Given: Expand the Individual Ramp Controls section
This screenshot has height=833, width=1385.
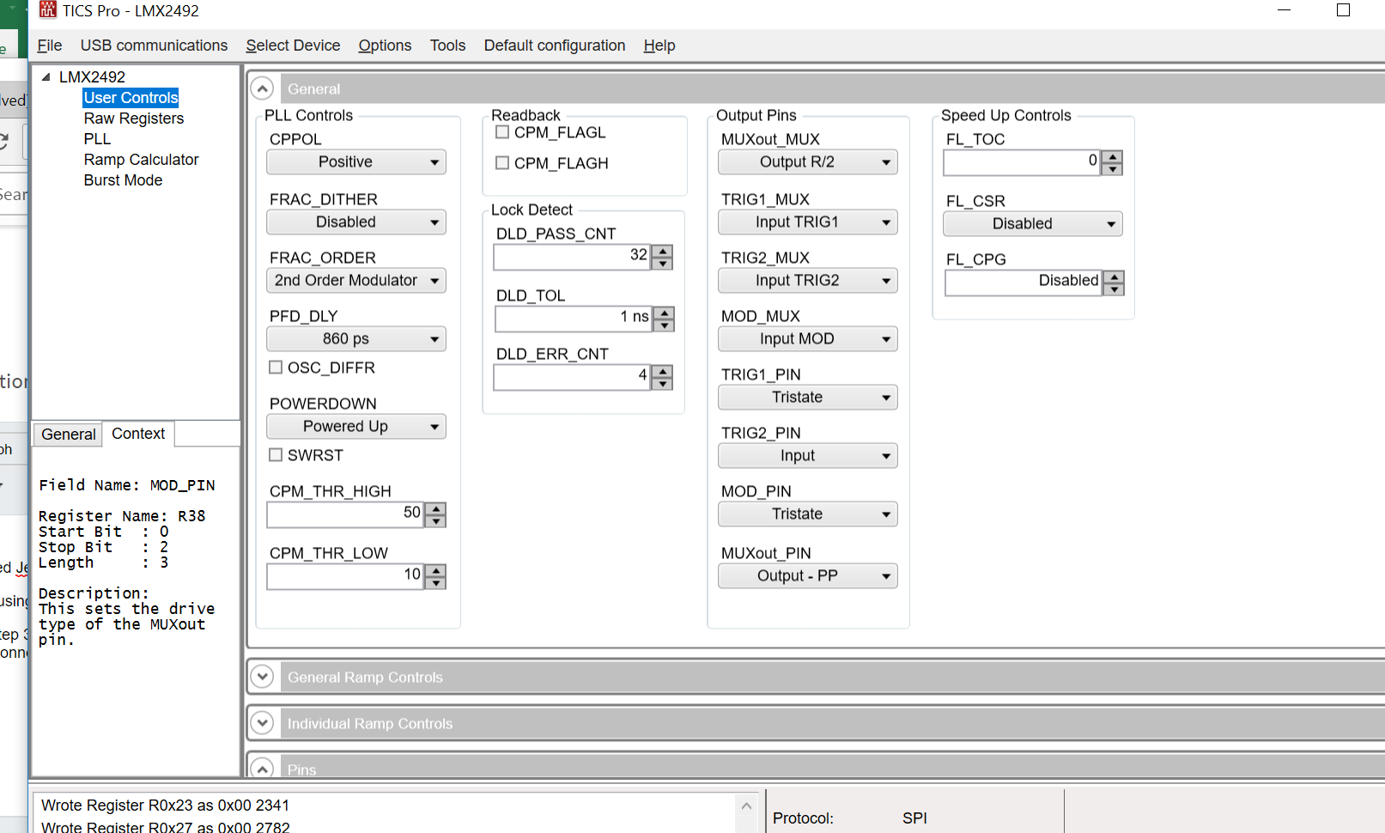Looking at the screenshot, I should coord(262,723).
